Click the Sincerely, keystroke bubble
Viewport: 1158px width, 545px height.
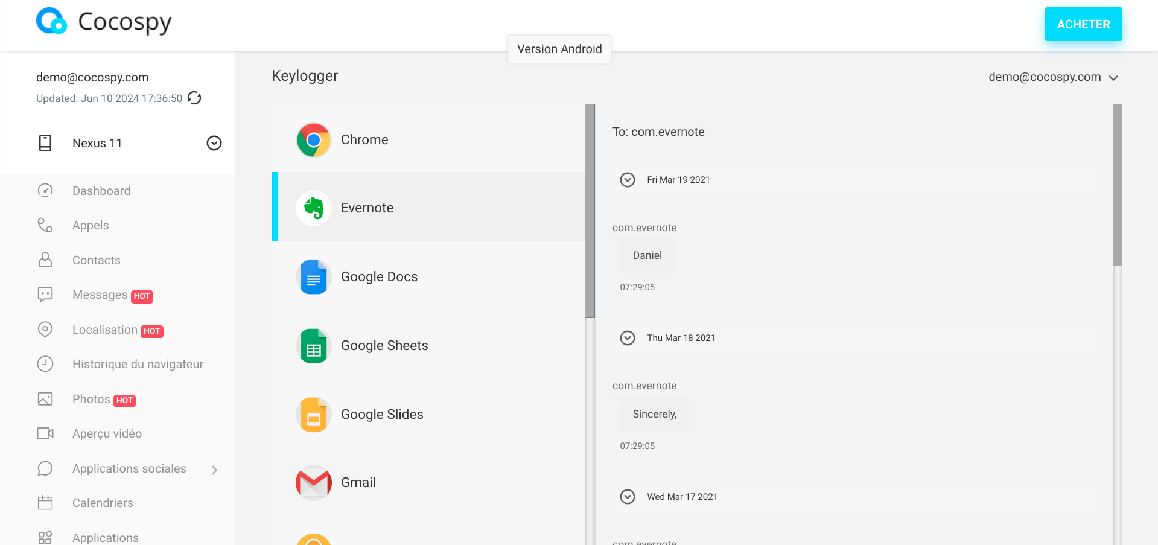[654, 414]
